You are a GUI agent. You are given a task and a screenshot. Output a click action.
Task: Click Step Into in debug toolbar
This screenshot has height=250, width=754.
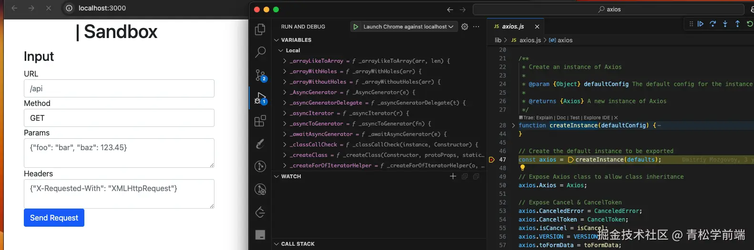coord(725,24)
